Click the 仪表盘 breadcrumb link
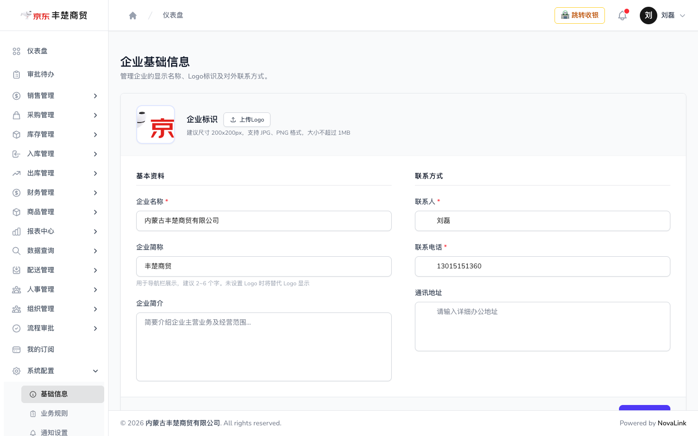The image size is (698, 436). pyautogui.click(x=173, y=16)
